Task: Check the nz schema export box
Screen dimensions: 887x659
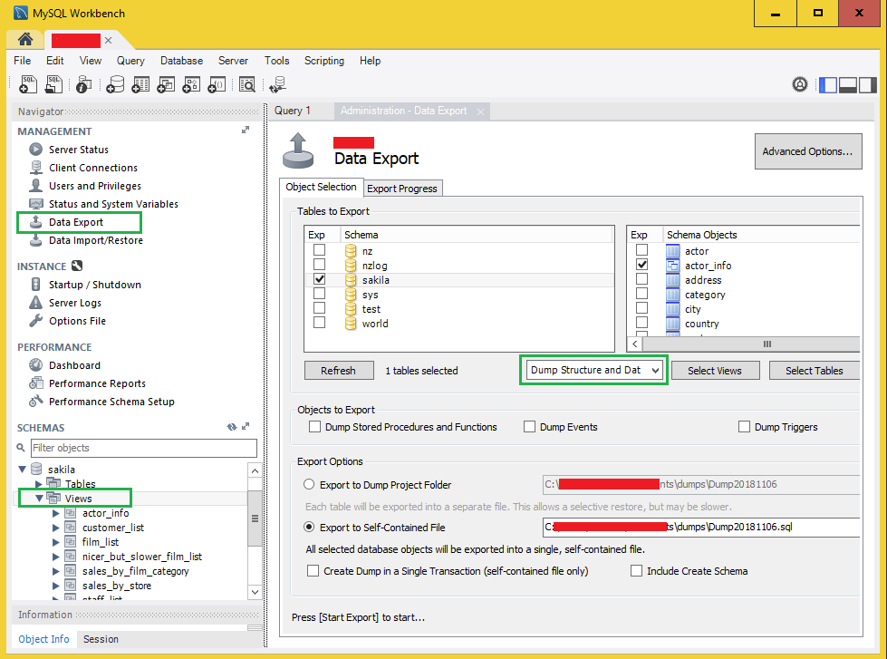Action: click(319, 250)
